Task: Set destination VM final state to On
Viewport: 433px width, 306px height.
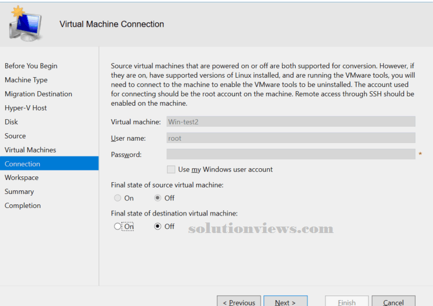Action: tap(117, 227)
